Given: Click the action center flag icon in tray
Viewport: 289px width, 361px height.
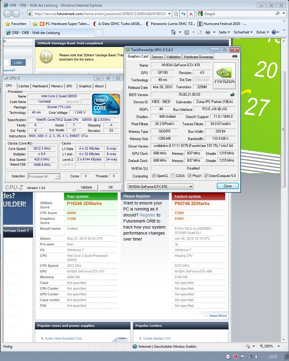Looking at the screenshot, I should pos(242,357).
